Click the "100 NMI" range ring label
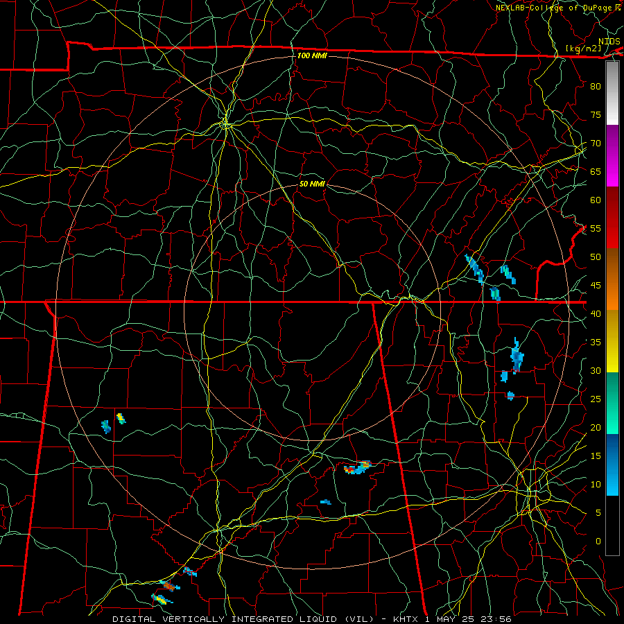 pos(313,55)
